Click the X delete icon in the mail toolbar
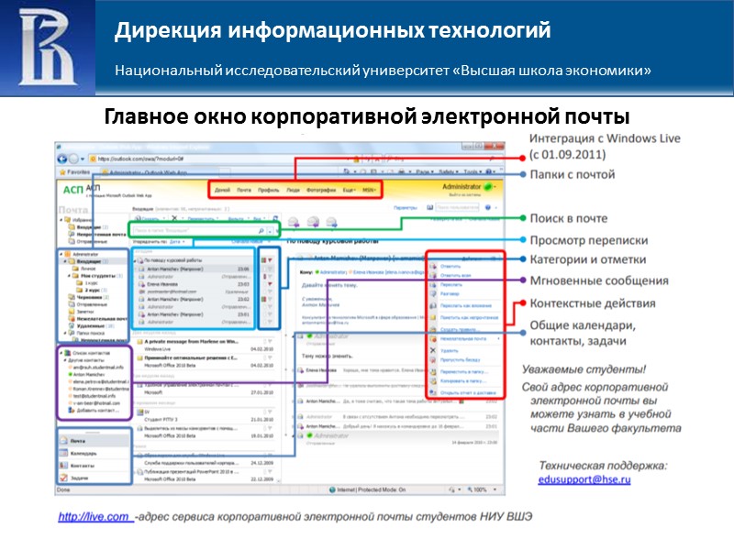This screenshot has width=734, height=550. pyautogui.click(x=174, y=218)
